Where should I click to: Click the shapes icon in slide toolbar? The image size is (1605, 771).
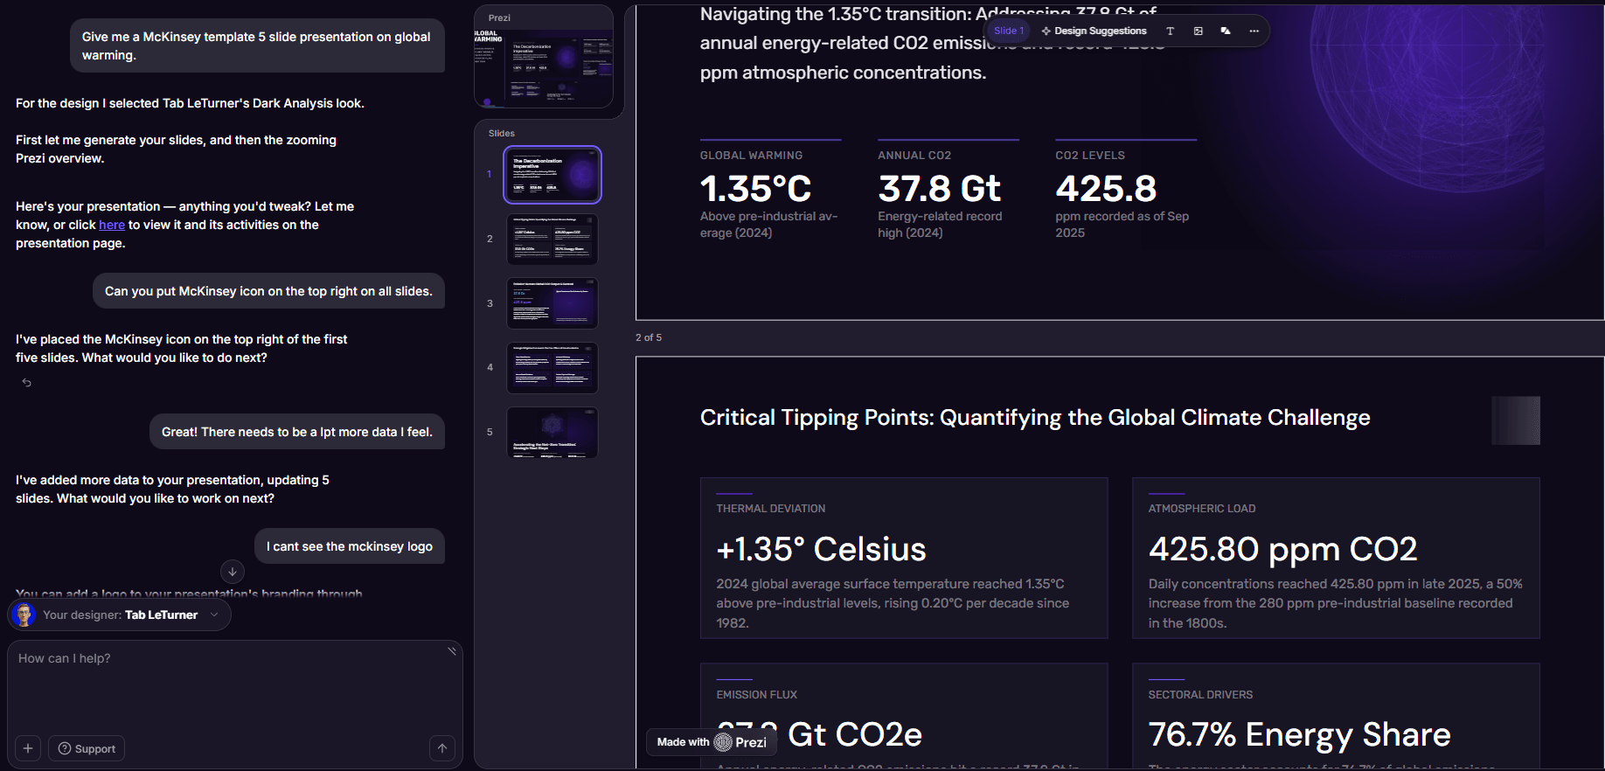tap(1226, 31)
